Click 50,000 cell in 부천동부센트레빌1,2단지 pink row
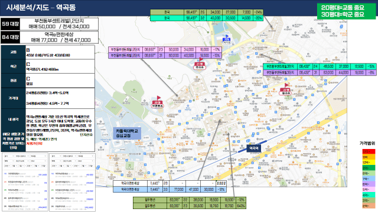 pyautogui.click(x=174, y=49)
